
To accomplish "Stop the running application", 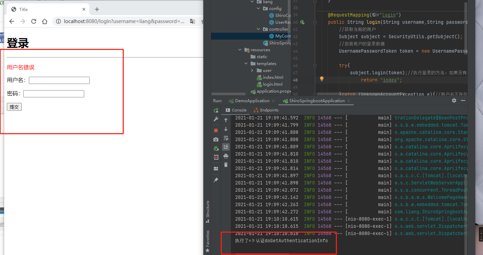I will pos(216,130).
